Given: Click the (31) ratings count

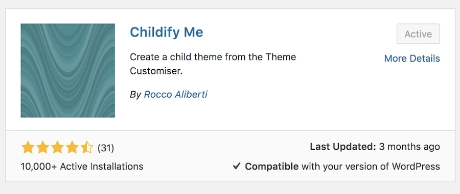Looking at the screenshot, I should 106,148.
